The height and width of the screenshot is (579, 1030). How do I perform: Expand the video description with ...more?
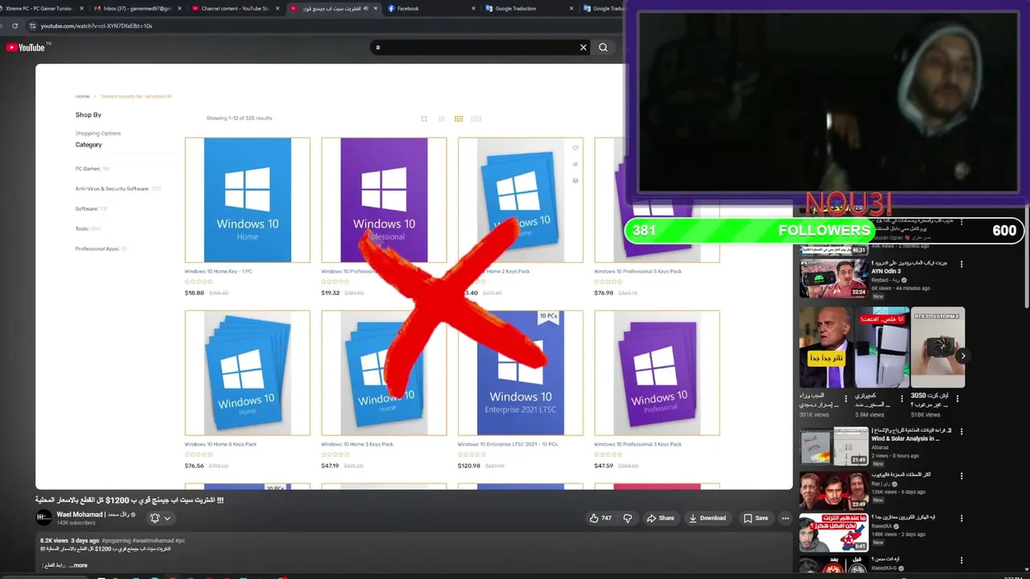[x=79, y=565]
